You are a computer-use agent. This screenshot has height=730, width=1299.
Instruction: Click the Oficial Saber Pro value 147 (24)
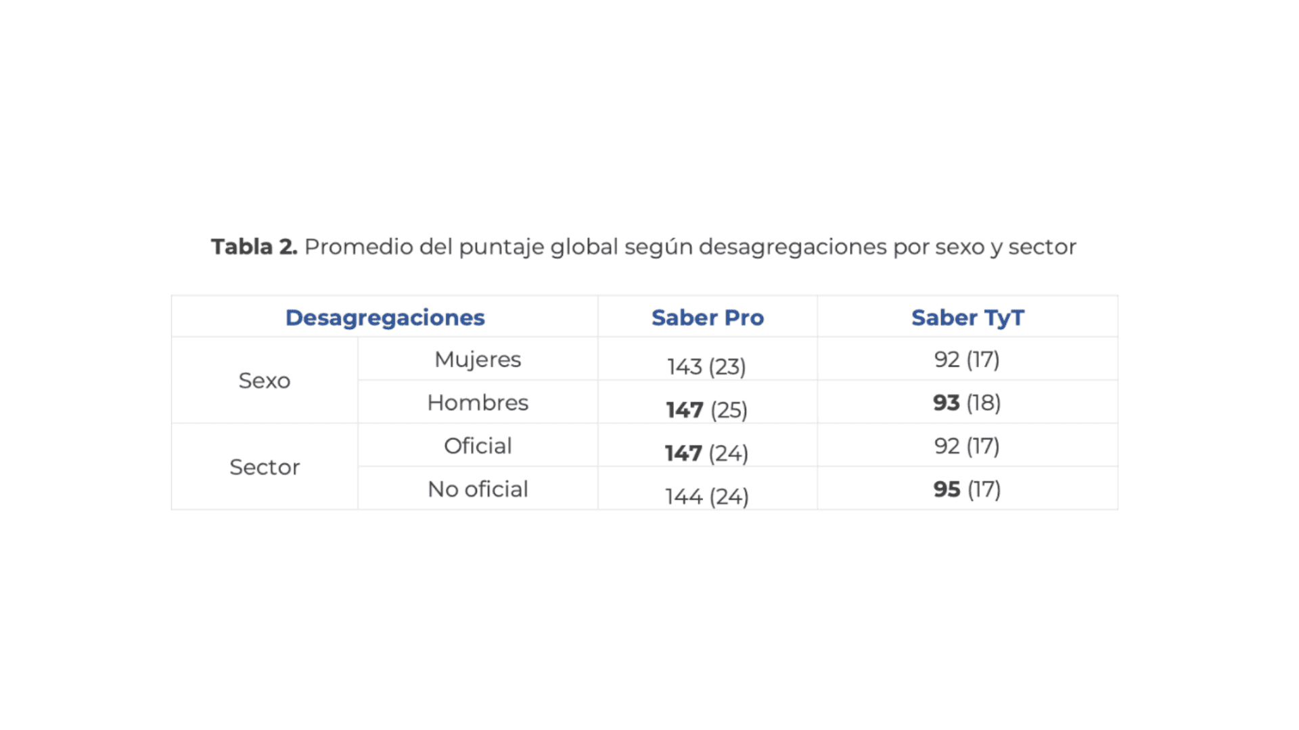706,453
